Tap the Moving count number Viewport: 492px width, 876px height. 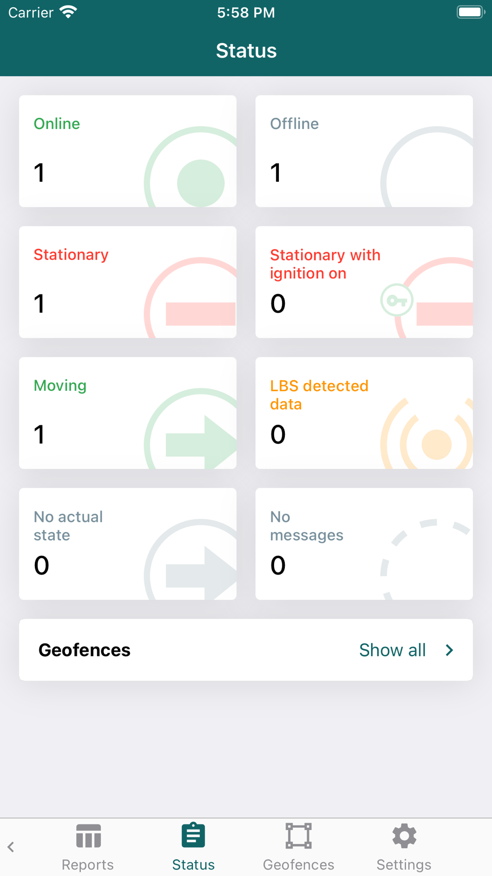coord(39,435)
